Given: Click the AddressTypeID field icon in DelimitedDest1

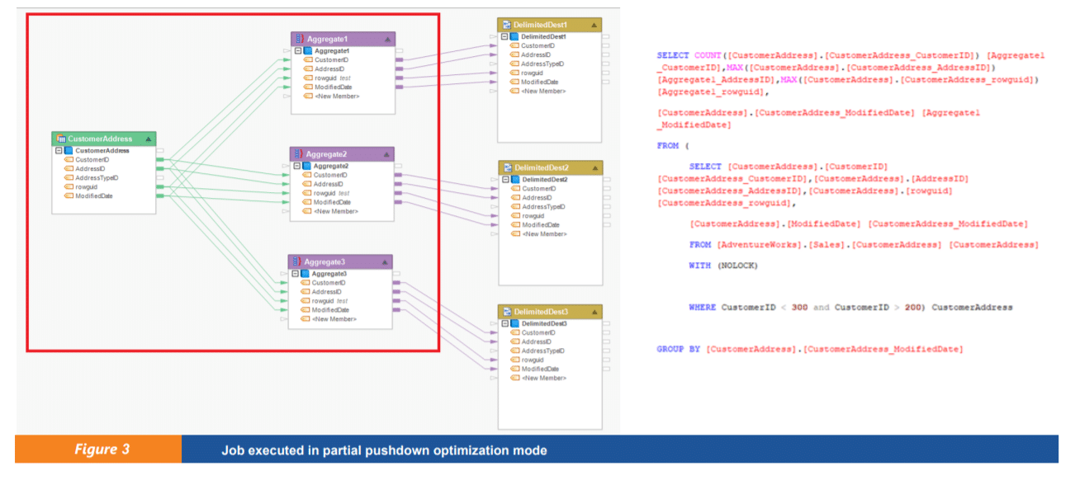Looking at the screenshot, I should tap(514, 64).
